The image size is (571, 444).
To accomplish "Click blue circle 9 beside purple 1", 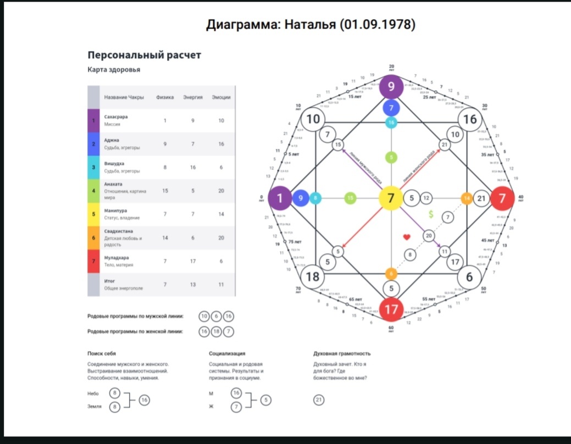I will click(301, 198).
